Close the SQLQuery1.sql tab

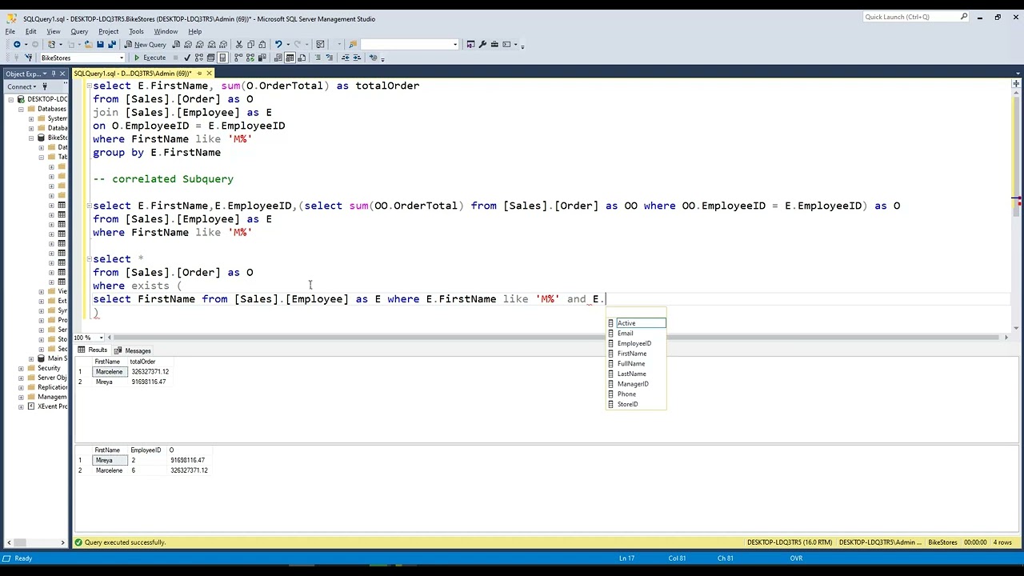coord(209,74)
